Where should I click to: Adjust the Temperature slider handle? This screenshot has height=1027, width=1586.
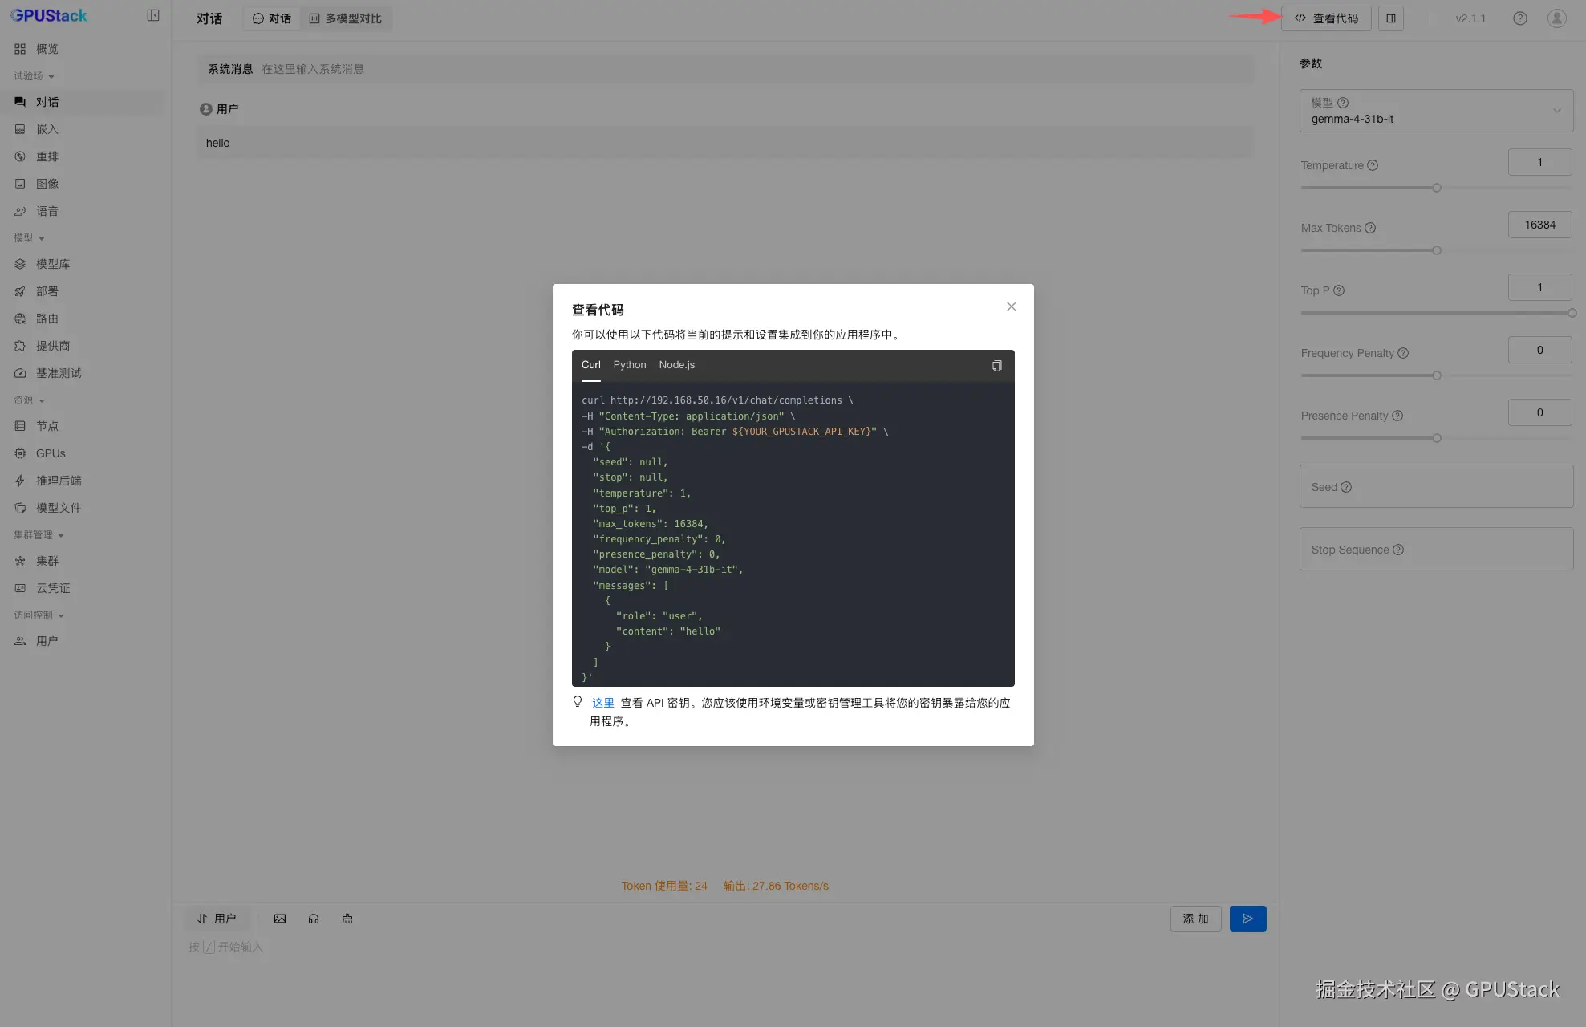pyautogui.click(x=1436, y=188)
